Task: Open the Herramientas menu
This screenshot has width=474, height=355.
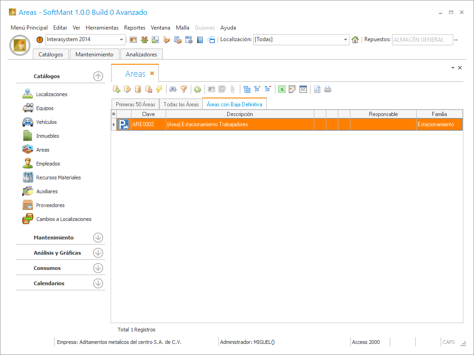Action: coord(102,28)
